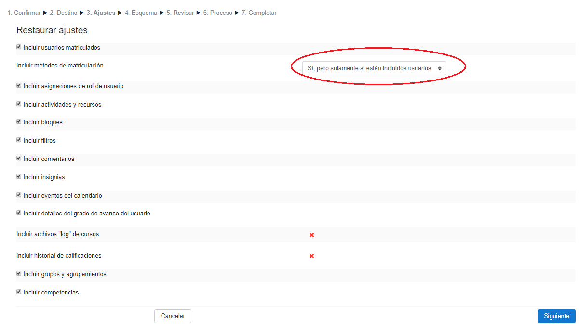Toggle Incluir competencias checkbox

[19, 292]
